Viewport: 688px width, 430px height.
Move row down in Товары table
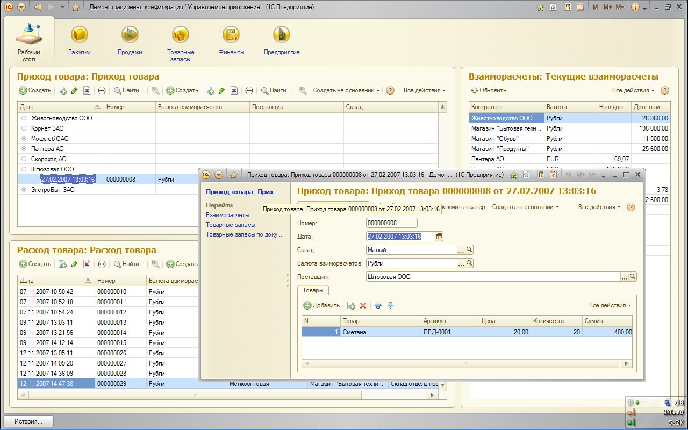tap(391, 305)
